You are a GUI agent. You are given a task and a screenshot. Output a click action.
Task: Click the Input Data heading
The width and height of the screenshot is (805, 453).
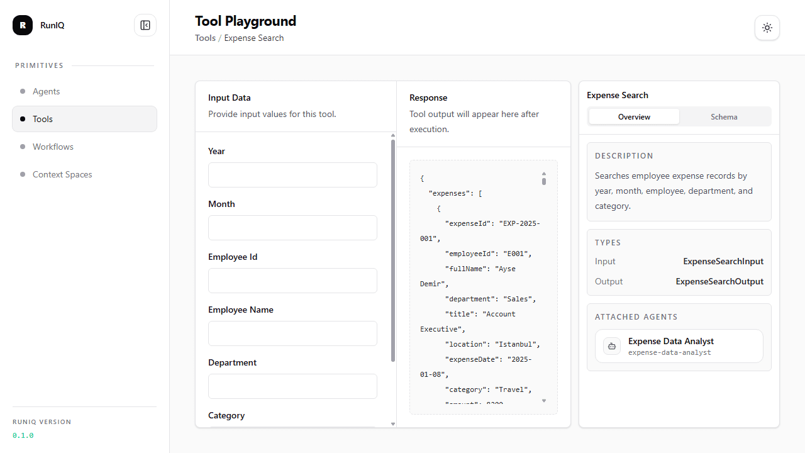[x=230, y=98]
